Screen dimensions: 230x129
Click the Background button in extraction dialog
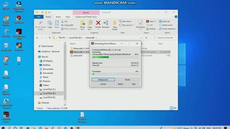pyautogui.click(x=103, y=80)
